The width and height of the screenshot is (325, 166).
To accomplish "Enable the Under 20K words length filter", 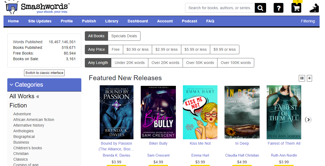I will (129, 63).
